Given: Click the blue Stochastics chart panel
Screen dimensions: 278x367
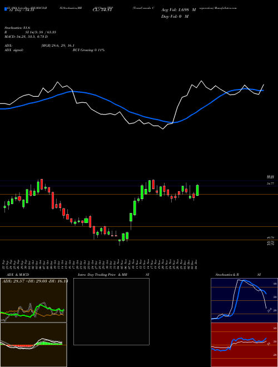Looking at the screenshot, I should pos(244,300).
